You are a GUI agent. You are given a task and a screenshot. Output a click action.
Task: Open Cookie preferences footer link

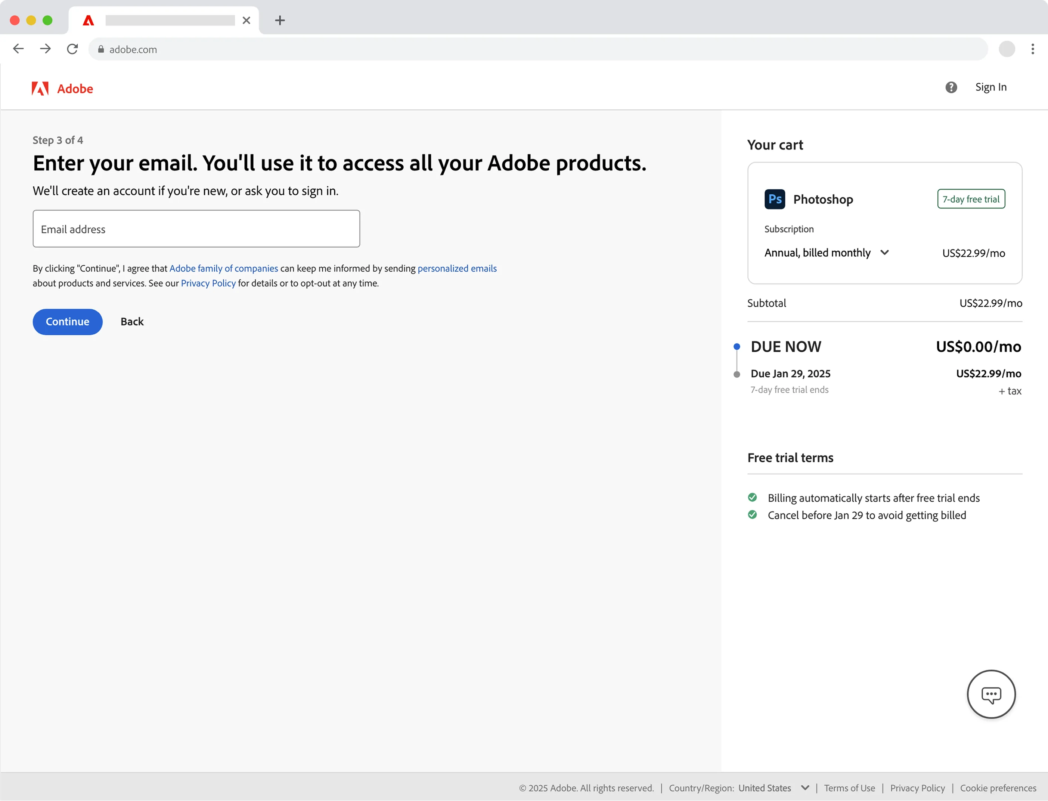click(x=998, y=788)
